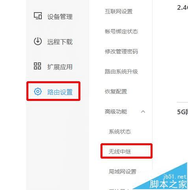Select 局域网设置 under advanced functions
Screen dimensions: 188x190
[x=123, y=172]
